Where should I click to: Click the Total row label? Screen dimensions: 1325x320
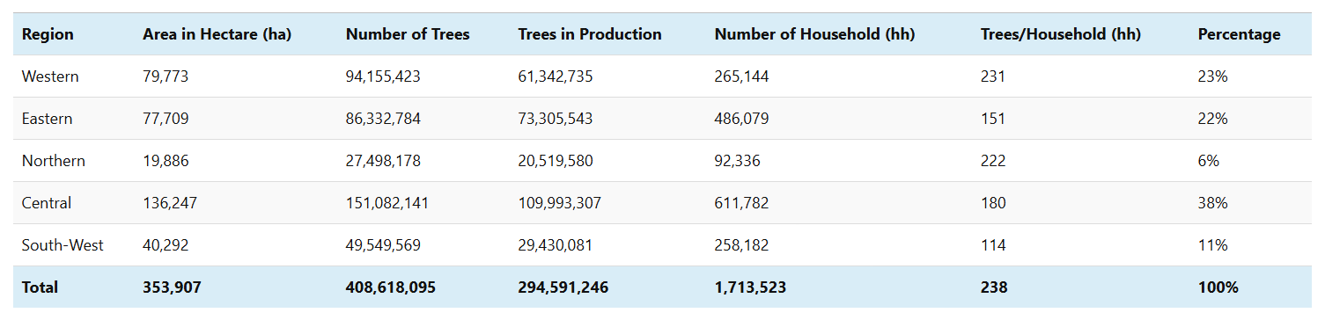(40, 287)
